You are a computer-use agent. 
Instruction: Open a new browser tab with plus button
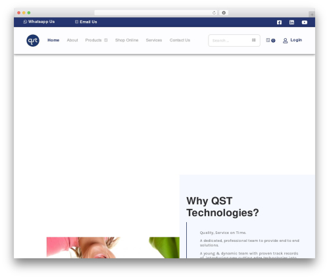312,14
